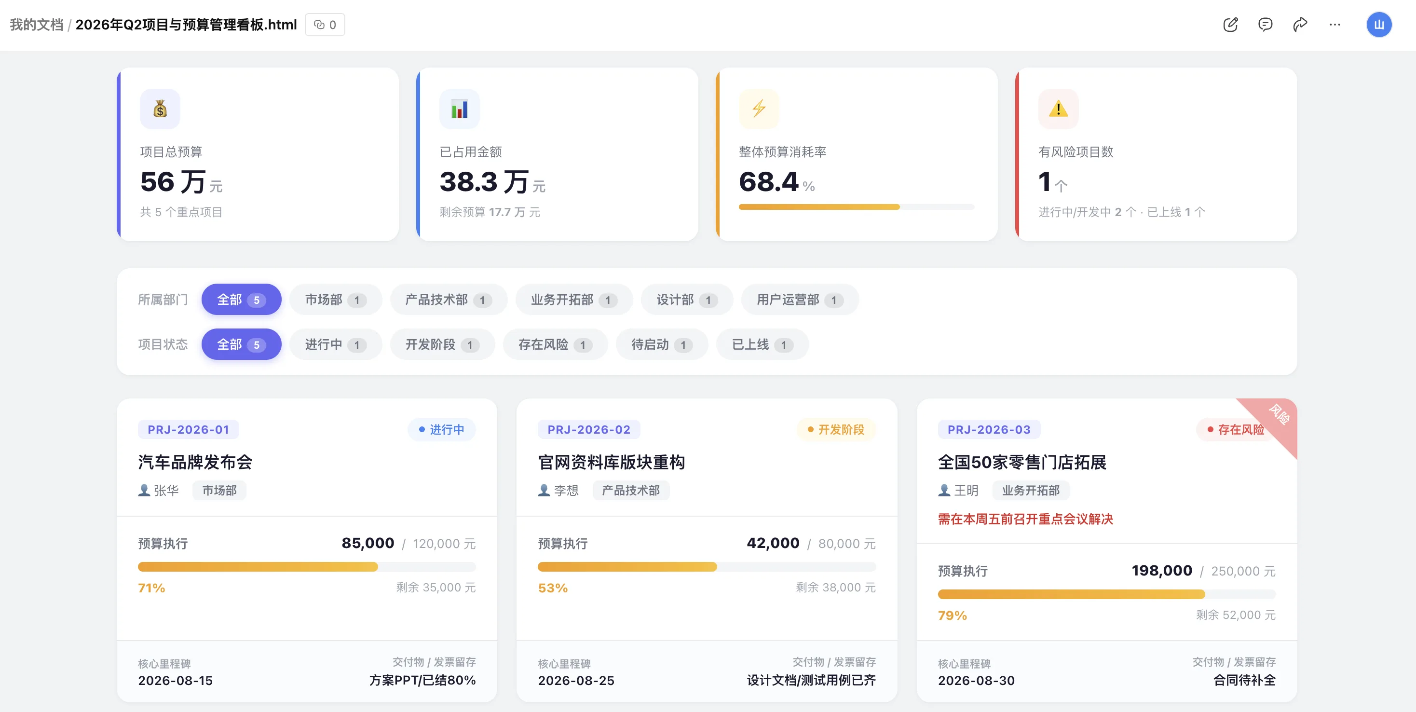Click the person icon beside 王明
Viewport: 1416px width, 712px height.
(x=944, y=490)
